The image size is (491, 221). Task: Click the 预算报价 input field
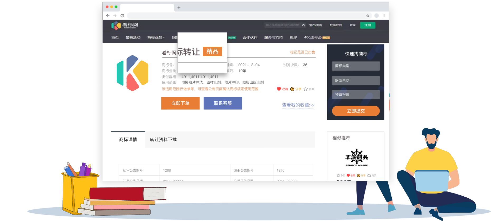[356, 95]
